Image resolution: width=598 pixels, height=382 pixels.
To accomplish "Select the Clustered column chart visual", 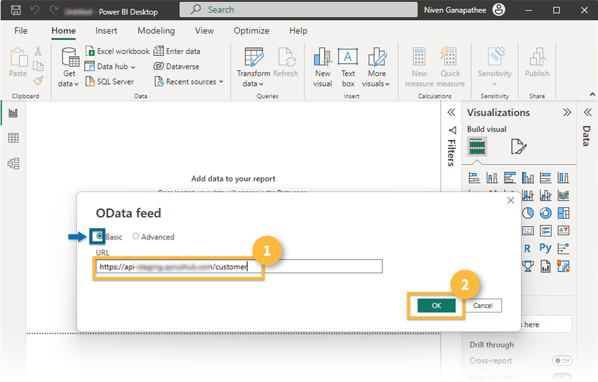I will [x=528, y=177].
